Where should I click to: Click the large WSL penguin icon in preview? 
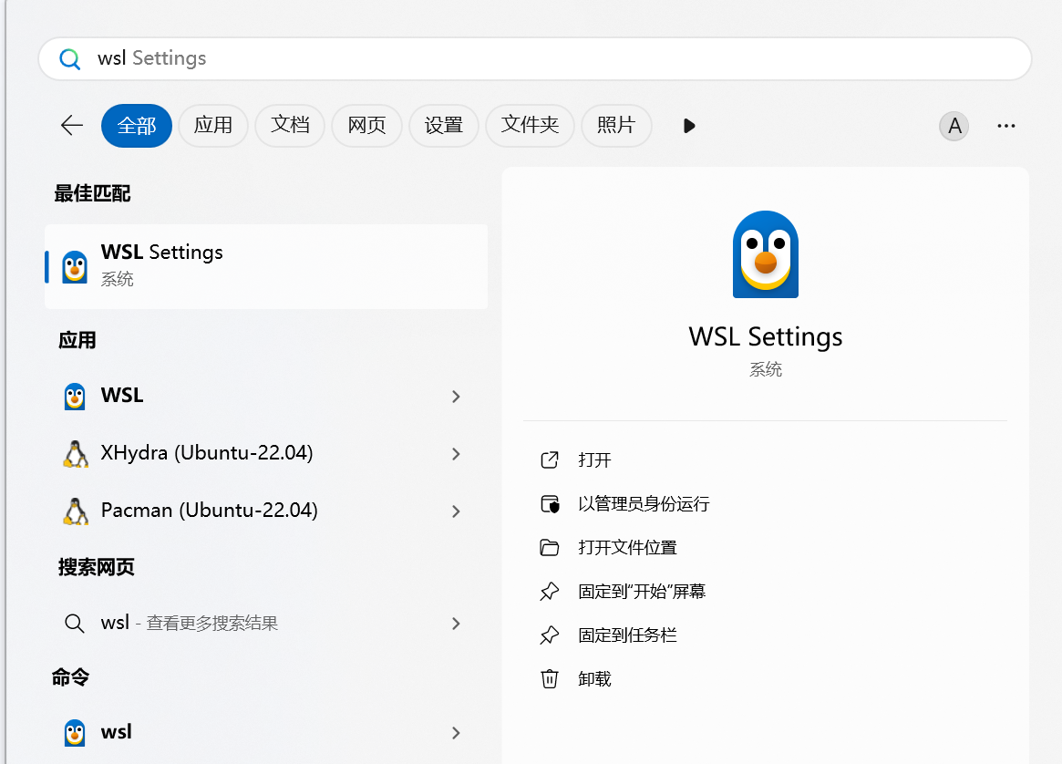coord(765,254)
